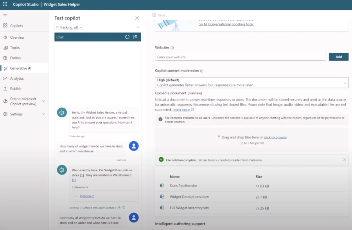Image resolution: width=352 pixels, height=230 pixels.
Task: Click the Save button label
Action: point(162,15)
